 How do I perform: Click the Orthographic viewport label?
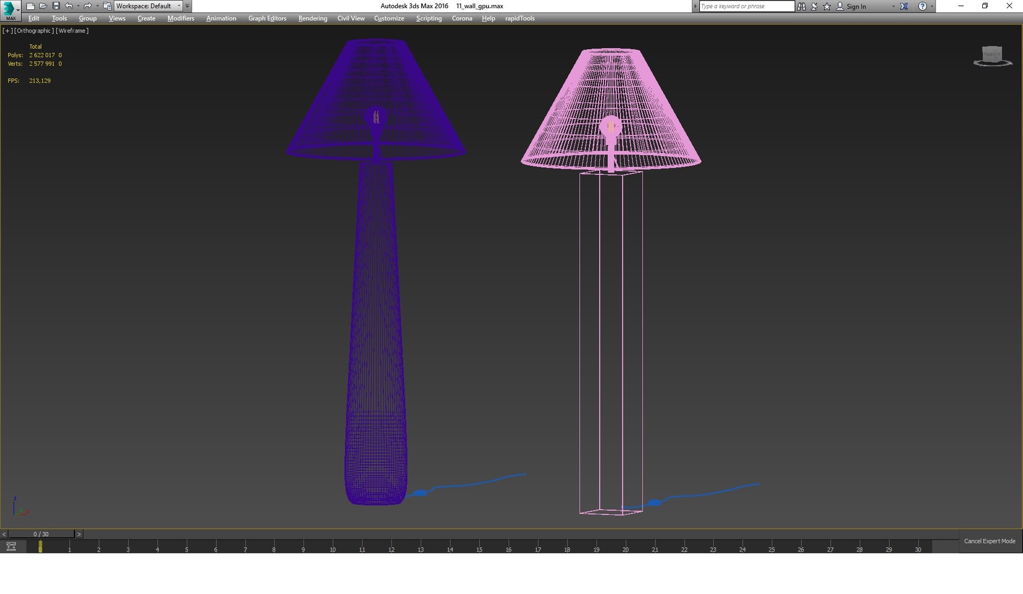pyautogui.click(x=34, y=31)
